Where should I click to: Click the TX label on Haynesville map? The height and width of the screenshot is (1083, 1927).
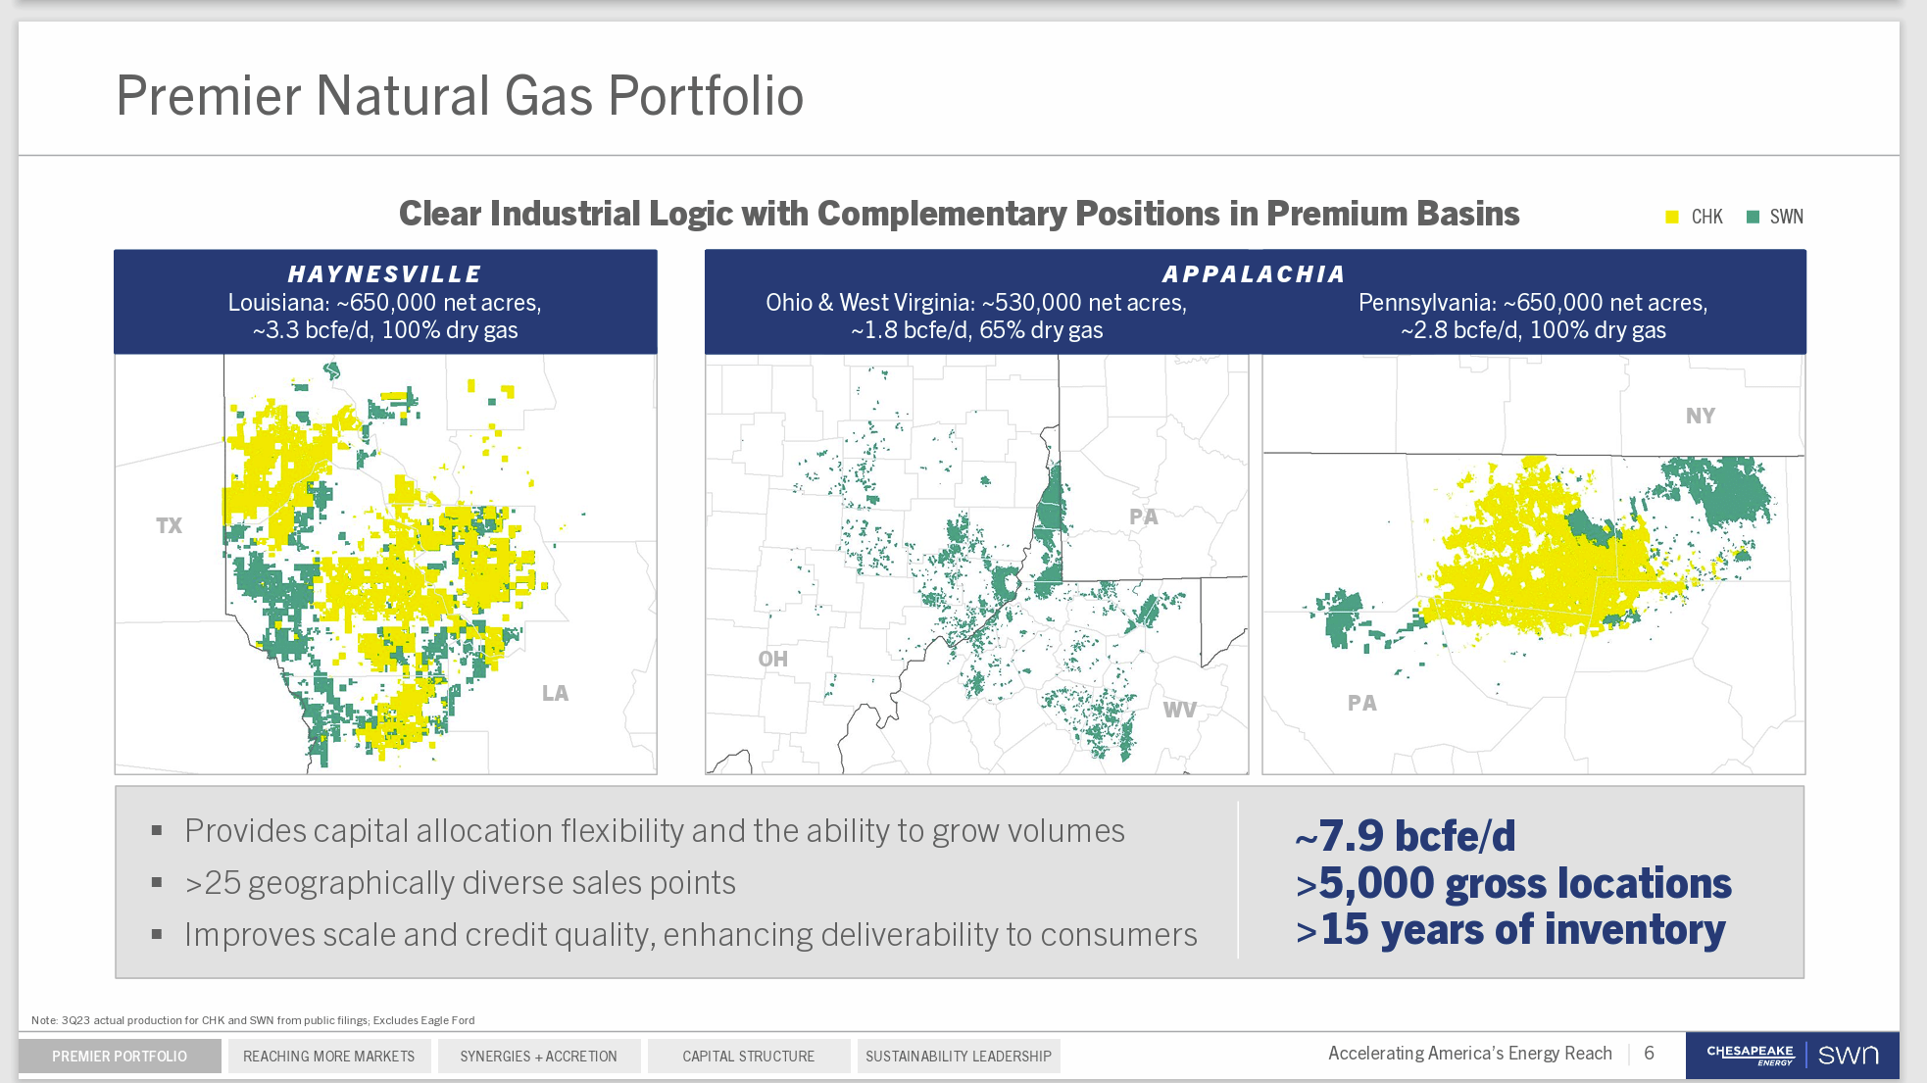(169, 525)
